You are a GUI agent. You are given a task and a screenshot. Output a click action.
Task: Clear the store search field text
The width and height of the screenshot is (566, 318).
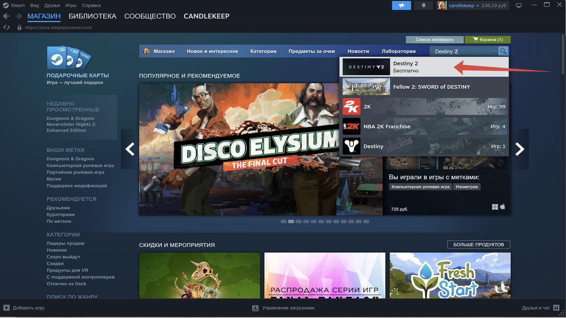click(493, 52)
